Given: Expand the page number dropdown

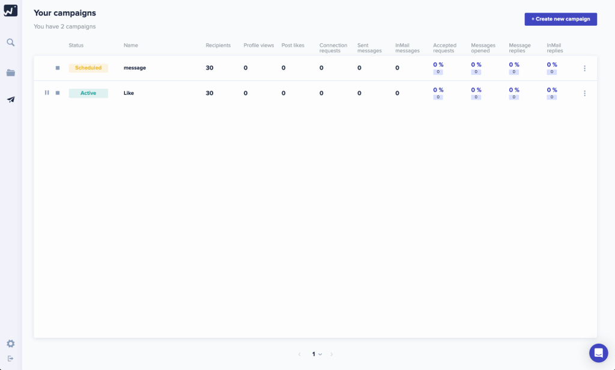Looking at the screenshot, I should tap(317, 354).
